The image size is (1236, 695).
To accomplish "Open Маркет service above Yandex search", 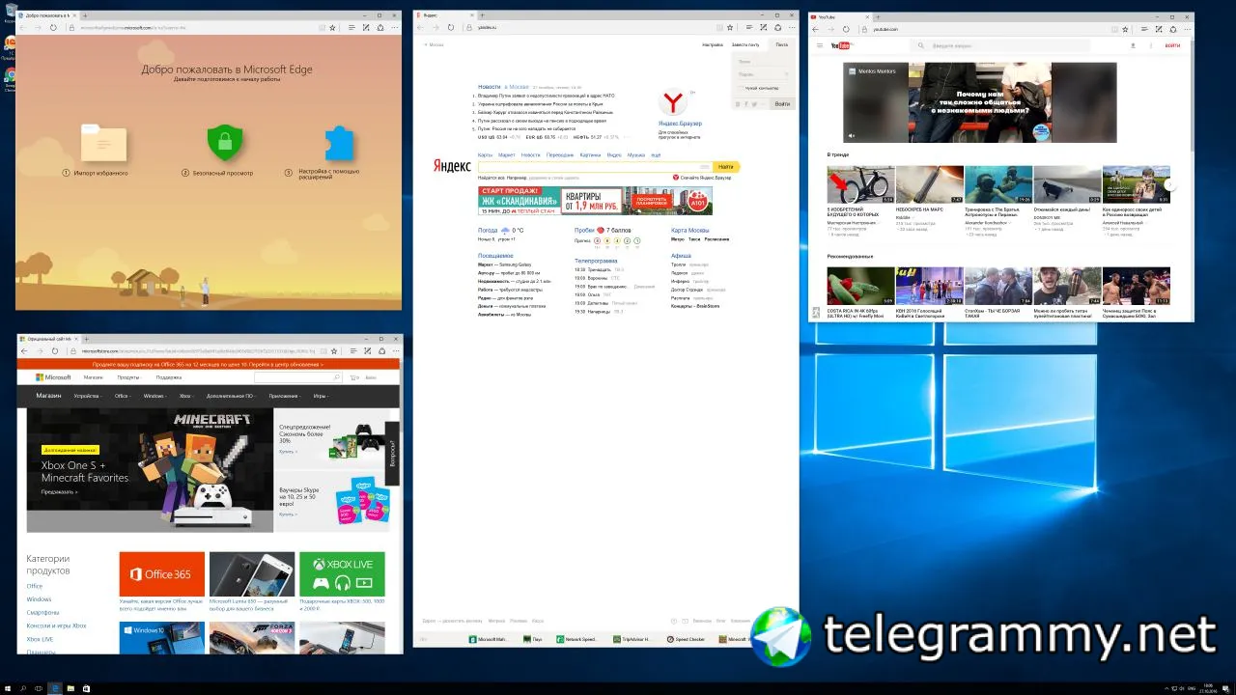I will click(506, 154).
